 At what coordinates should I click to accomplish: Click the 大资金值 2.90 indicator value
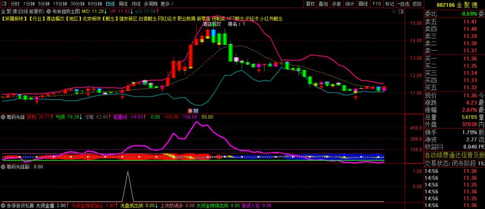(51, 205)
